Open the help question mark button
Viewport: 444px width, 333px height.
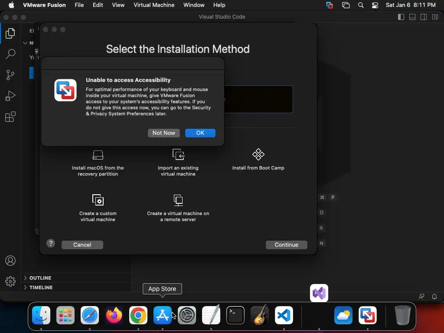pos(51,243)
